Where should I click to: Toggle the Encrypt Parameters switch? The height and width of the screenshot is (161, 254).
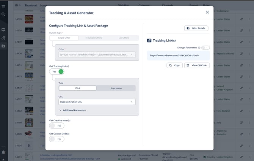pyautogui.click(x=205, y=48)
